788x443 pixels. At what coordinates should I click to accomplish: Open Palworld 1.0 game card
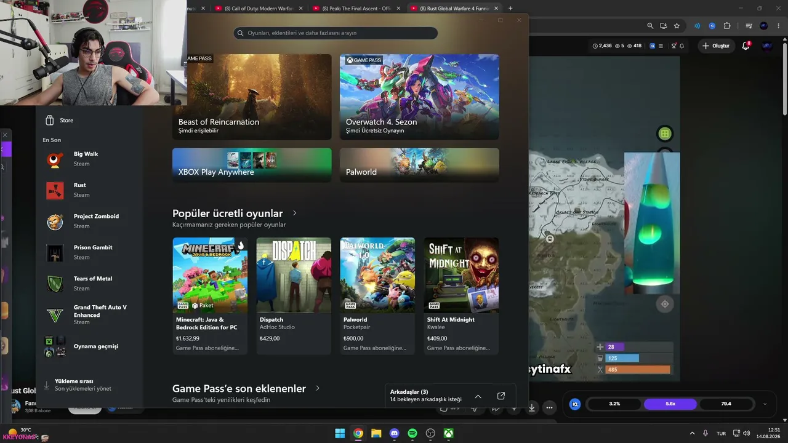pyautogui.click(x=377, y=296)
